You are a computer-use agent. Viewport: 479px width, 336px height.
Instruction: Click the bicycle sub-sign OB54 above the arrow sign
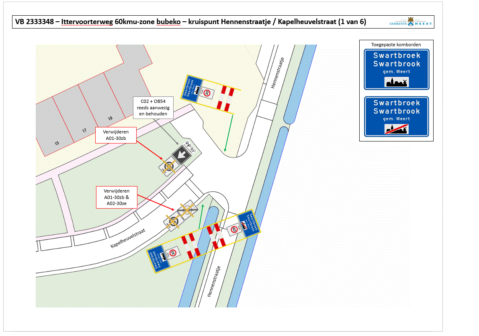click(x=189, y=148)
